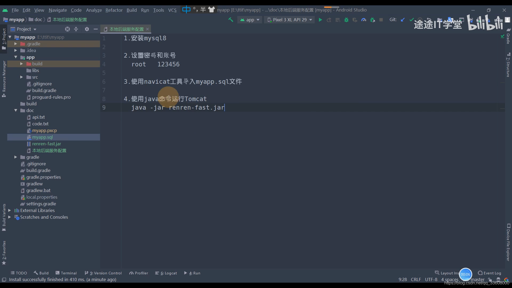The height and width of the screenshot is (288, 512).
Task: Toggle the 2: Favorites side panel
Action: (x=4, y=253)
